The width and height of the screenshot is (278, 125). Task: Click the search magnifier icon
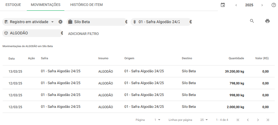[252, 21]
